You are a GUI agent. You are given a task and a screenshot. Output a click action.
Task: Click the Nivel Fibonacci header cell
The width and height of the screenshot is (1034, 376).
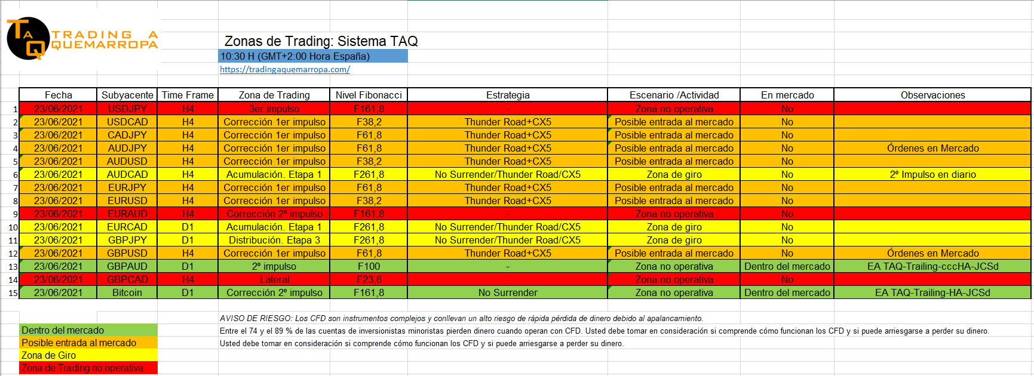(x=369, y=95)
